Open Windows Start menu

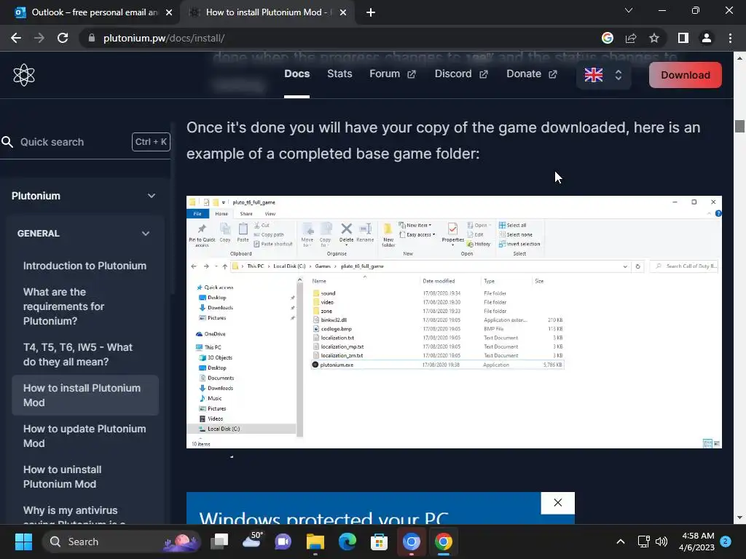point(23,542)
